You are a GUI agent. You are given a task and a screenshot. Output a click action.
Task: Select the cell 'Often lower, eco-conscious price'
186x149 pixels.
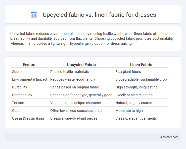(x=76, y=111)
